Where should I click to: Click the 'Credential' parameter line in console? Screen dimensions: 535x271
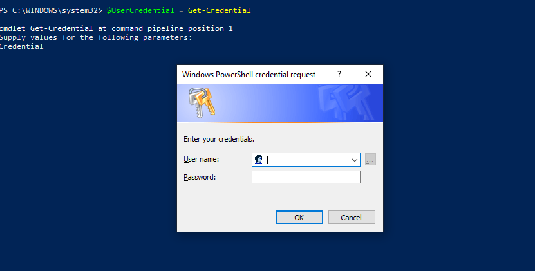[21, 46]
